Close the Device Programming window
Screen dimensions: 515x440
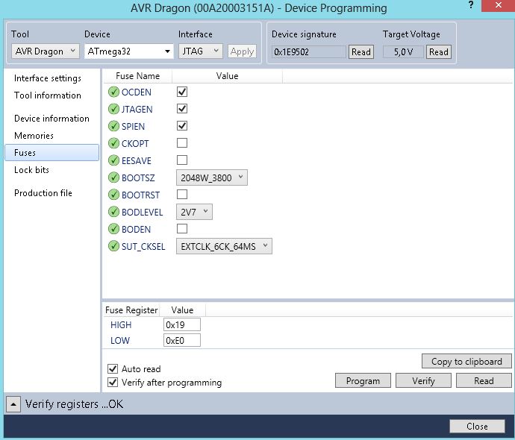(498, 5)
